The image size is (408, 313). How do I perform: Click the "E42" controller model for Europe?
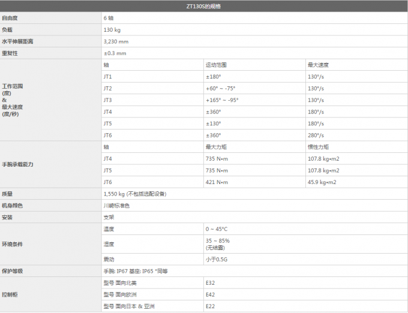tap(210, 294)
